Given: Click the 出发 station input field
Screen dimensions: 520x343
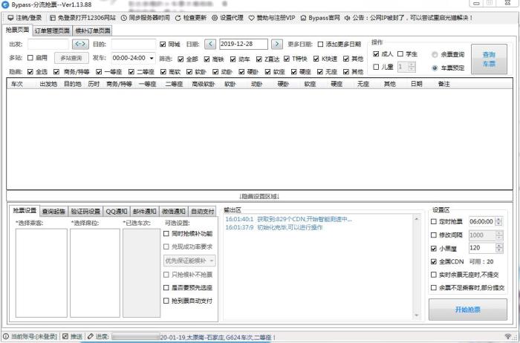Looking at the screenshot, I should point(48,45).
